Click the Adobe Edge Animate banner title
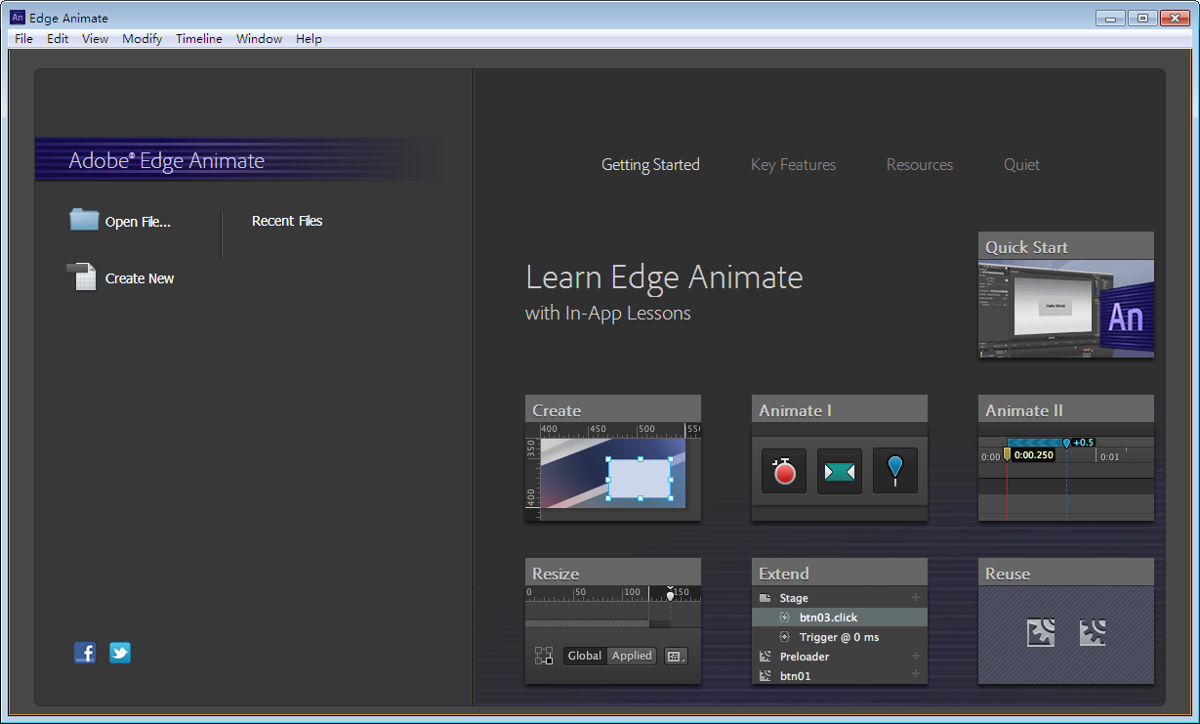1200x724 pixels. 166,161
